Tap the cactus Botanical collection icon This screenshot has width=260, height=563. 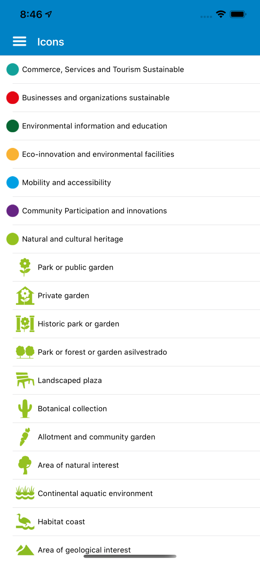(25, 409)
